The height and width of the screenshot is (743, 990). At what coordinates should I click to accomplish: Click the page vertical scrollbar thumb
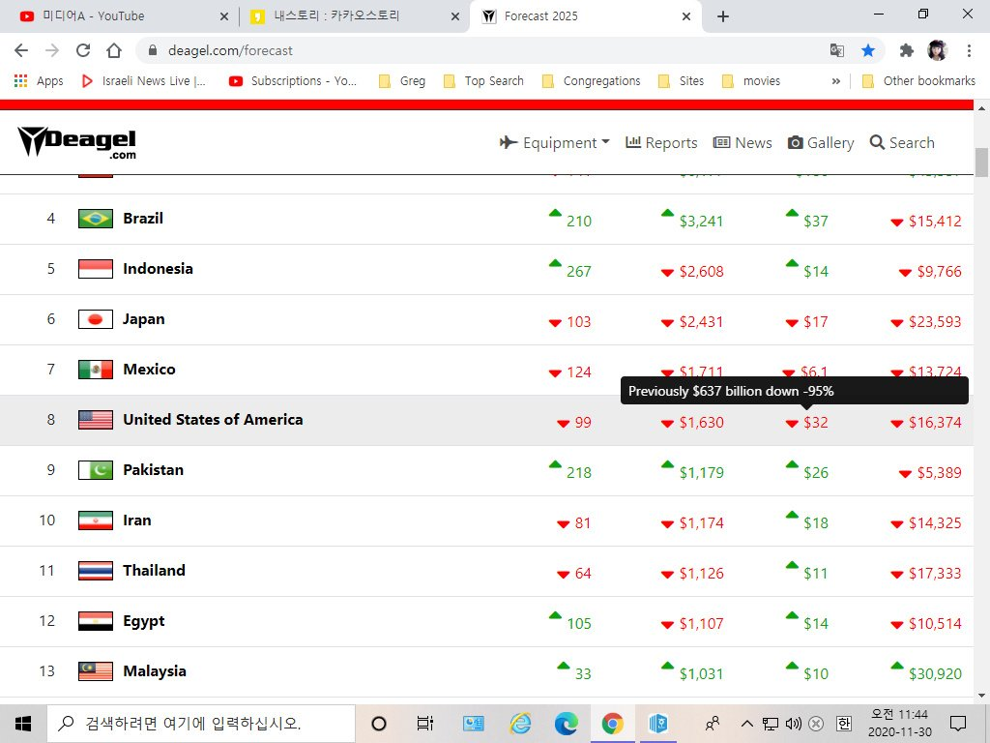point(981,163)
